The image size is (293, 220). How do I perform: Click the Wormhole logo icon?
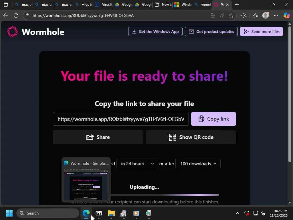click(13, 32)
